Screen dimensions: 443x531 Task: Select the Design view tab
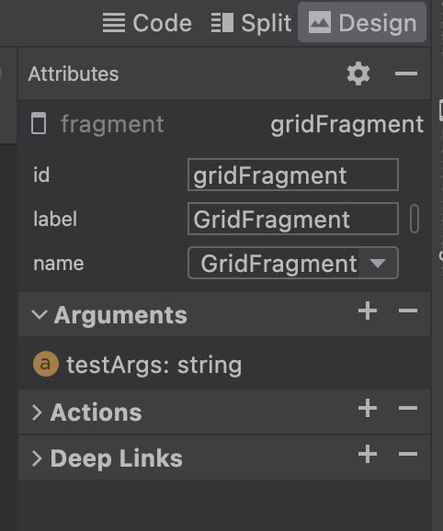click(x=362, y=22)
